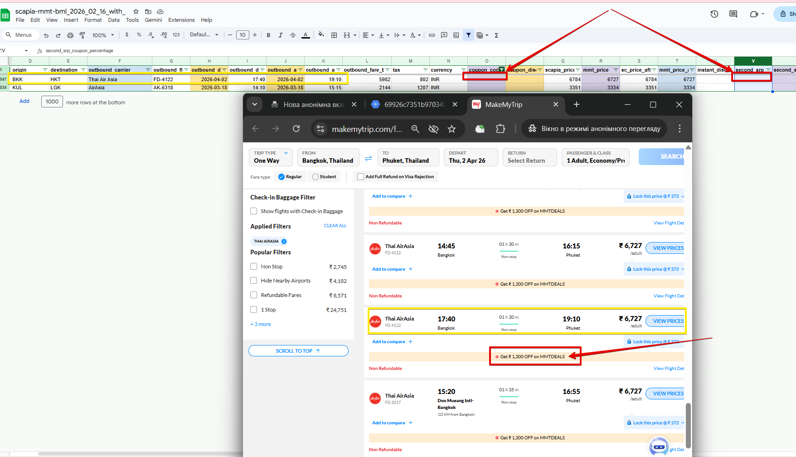
Task: Click the print icon in Sheets toolbar
Action: (70, 35)
